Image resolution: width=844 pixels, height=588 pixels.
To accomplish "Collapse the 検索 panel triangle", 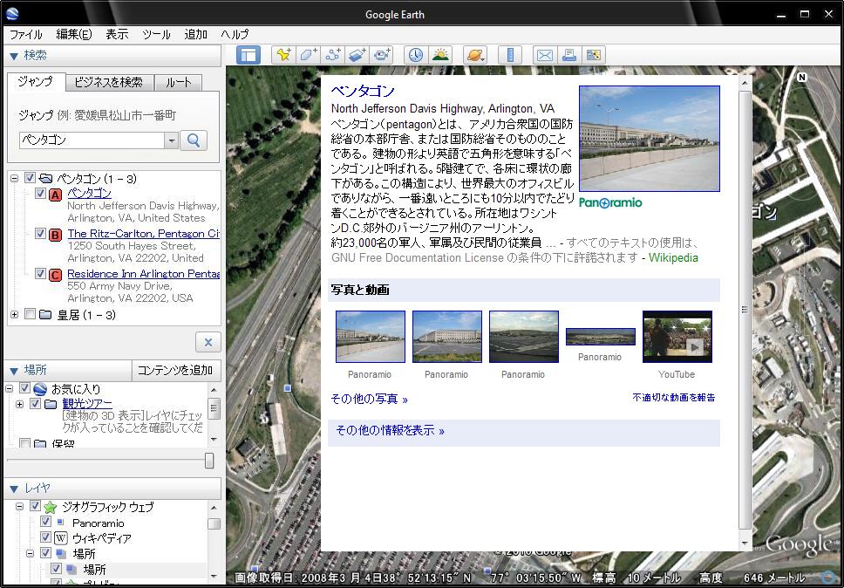I will tap(14, 56).
